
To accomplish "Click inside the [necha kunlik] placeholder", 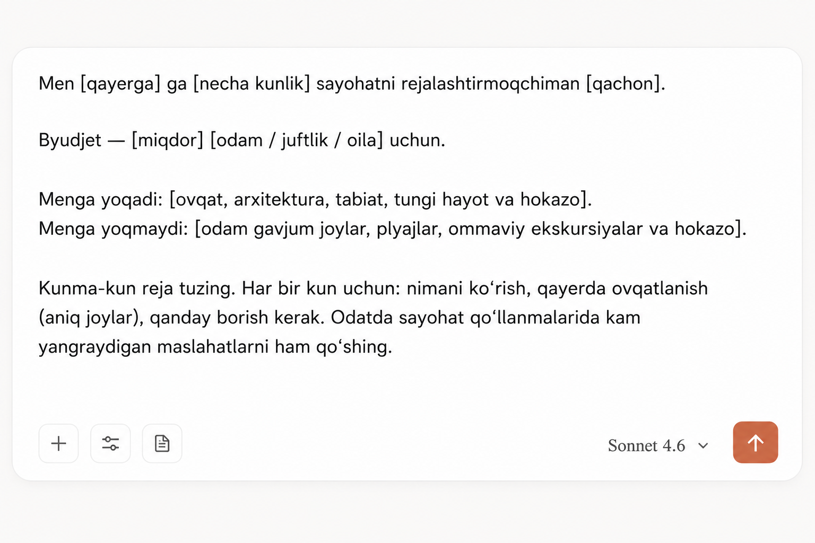I will [x=252, y=84].
